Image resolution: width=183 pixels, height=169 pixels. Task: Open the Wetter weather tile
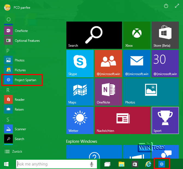pyautogui.click(x=80, y=120)
